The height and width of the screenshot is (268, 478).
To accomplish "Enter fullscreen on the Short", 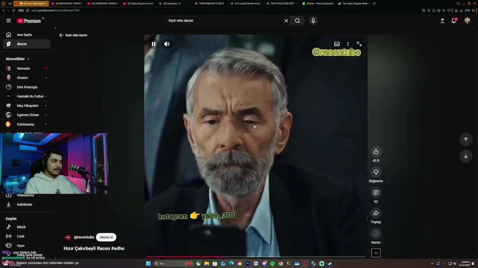I will pyautogui.click(x=359, y=44).
